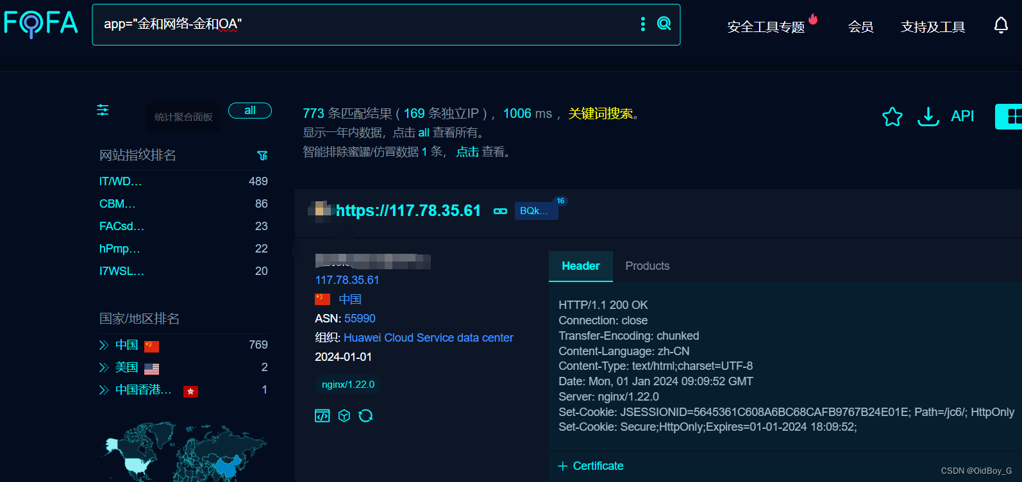Open the 安全工具专题 menu
This screenshot has width=1022, height=482.
pos(766,27)
